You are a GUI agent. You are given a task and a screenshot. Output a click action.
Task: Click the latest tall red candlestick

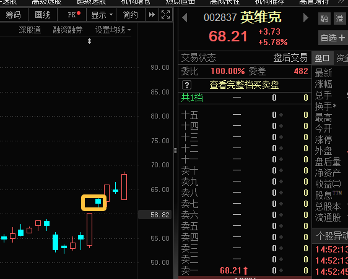pyautogui.click(x=124, y=186)
